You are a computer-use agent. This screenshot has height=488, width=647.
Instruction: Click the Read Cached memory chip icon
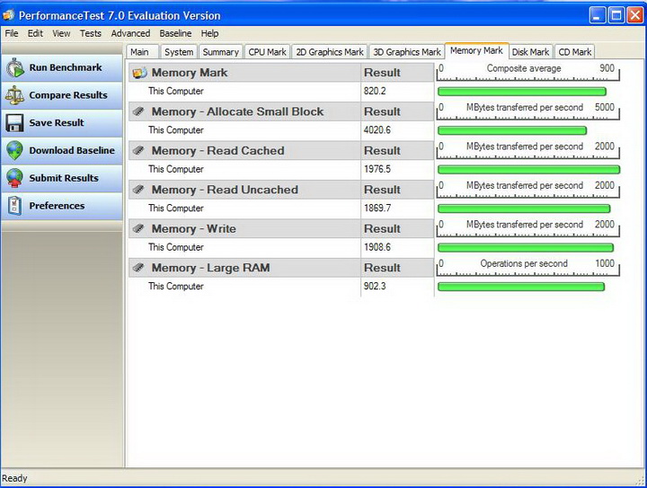click(139, 151)
